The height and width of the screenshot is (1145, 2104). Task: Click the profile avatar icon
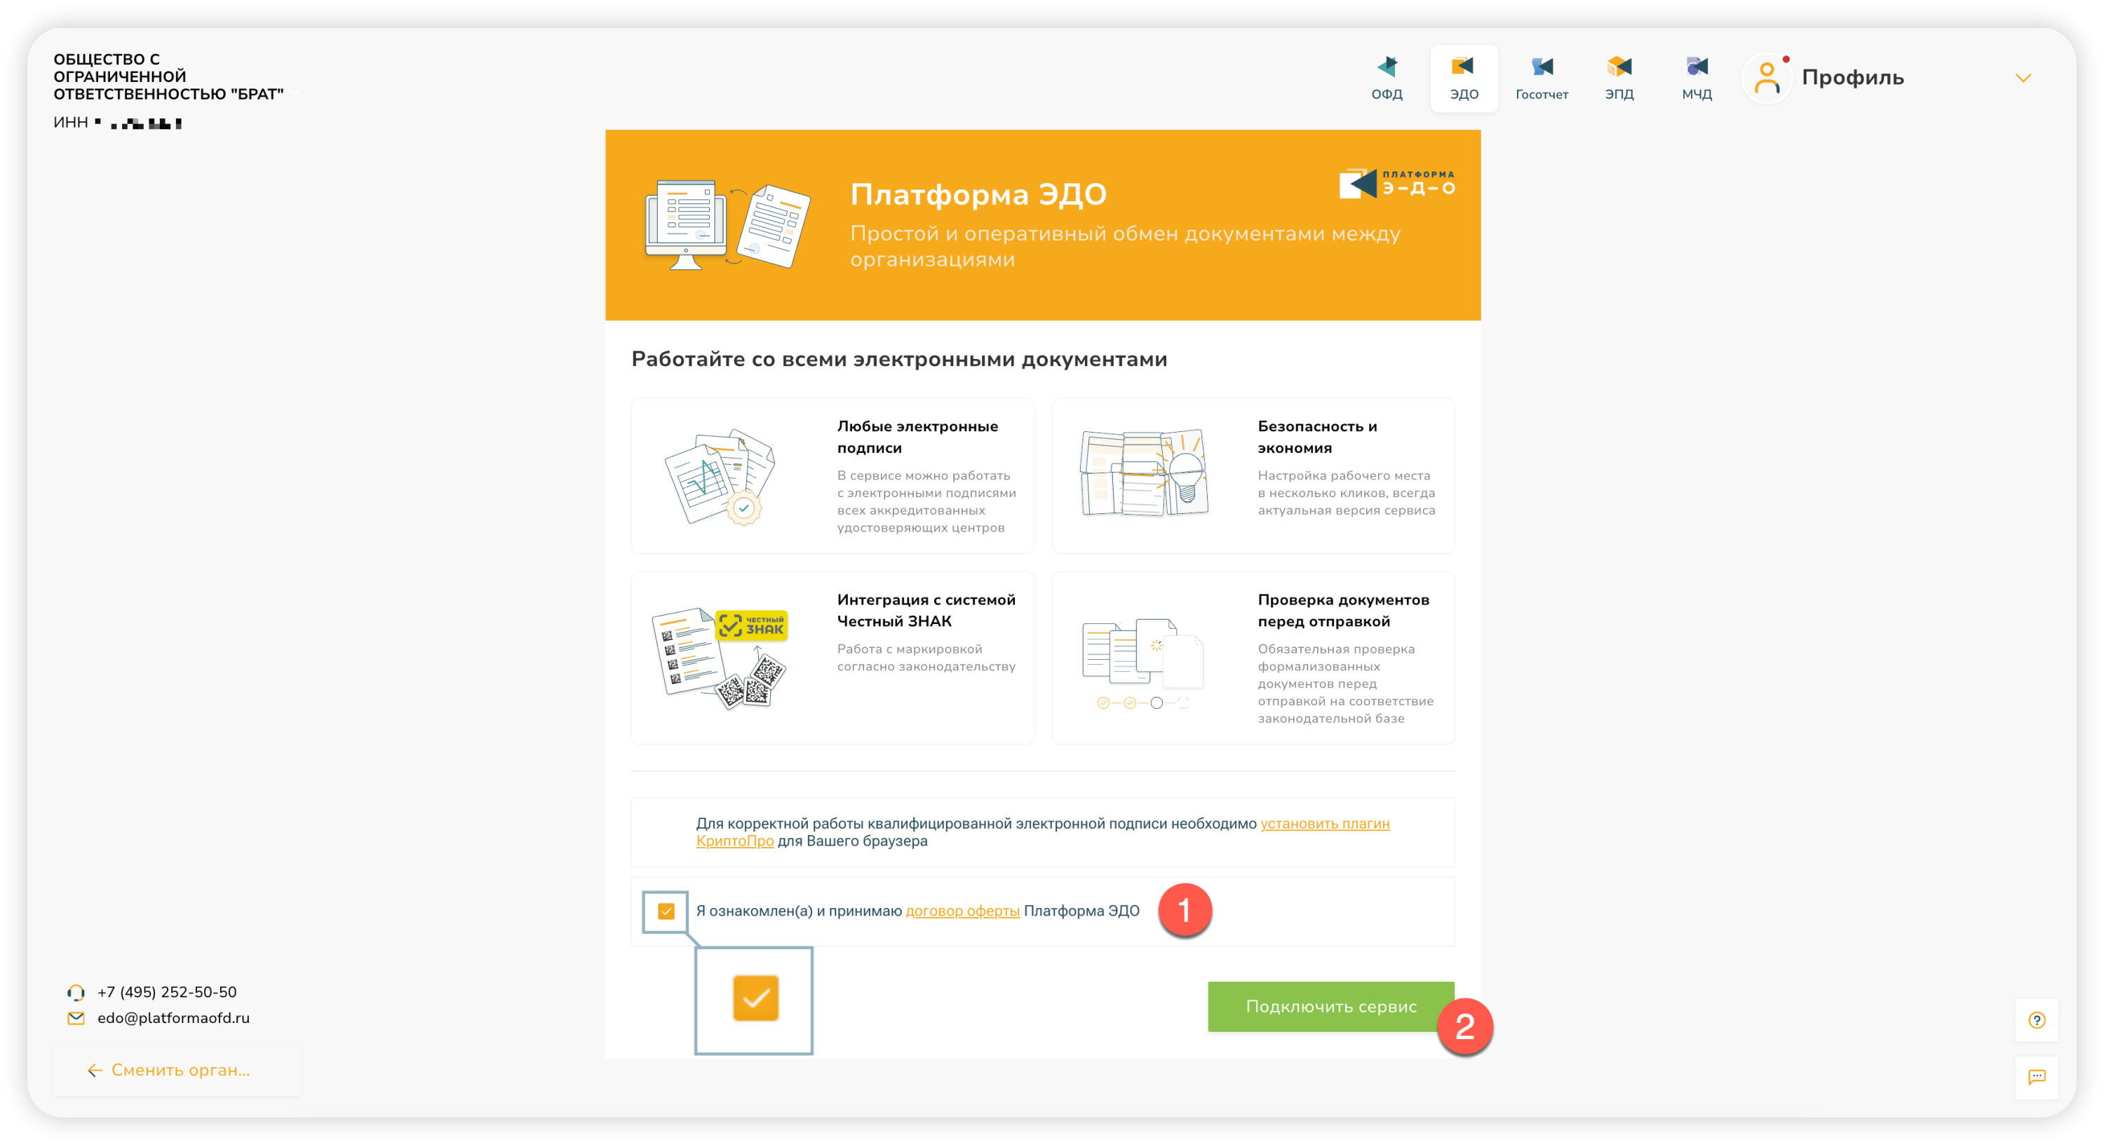pyautogui.click(x=1766, y=79)
